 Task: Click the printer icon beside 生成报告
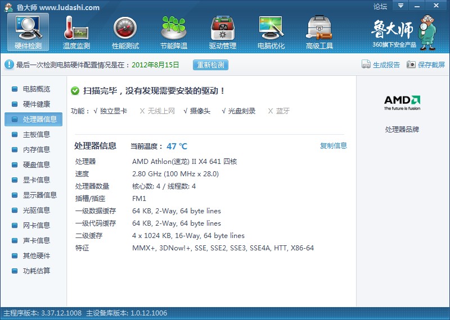point(366,65)
